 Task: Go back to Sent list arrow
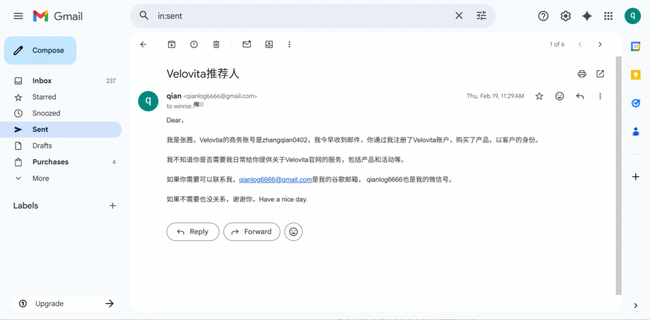click(x=143, y=44)
